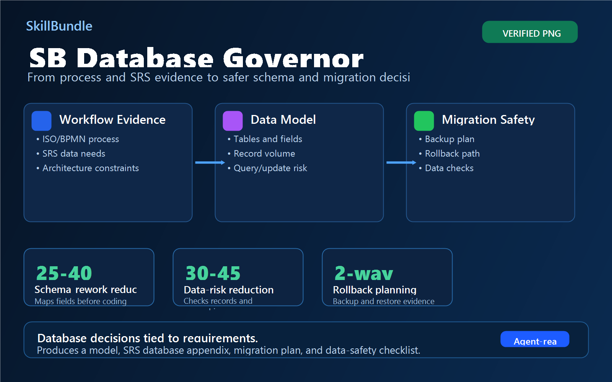
Task: Click the blue Workflow Evidence square icon
Action: coord(41,121)
